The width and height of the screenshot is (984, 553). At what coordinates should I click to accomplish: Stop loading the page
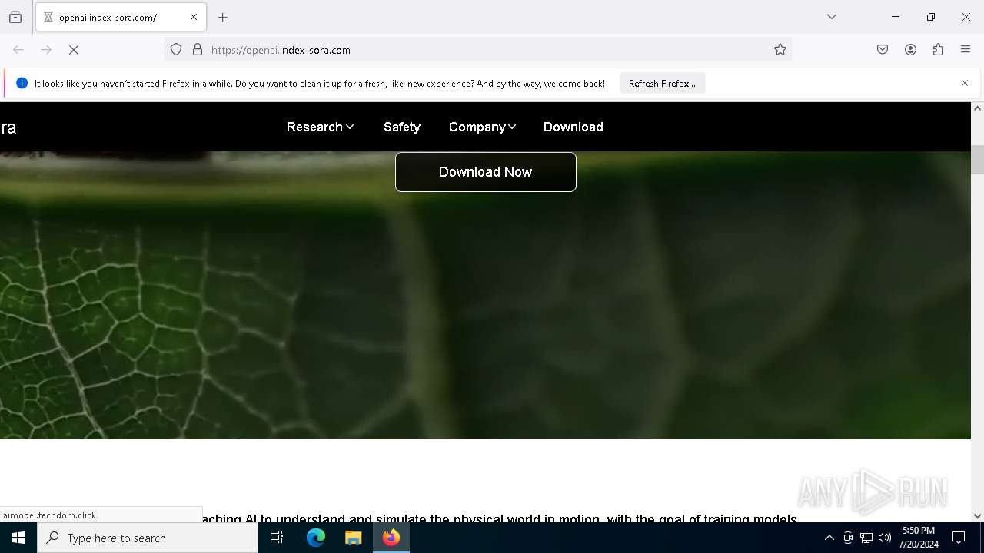[x=74, y=50]
